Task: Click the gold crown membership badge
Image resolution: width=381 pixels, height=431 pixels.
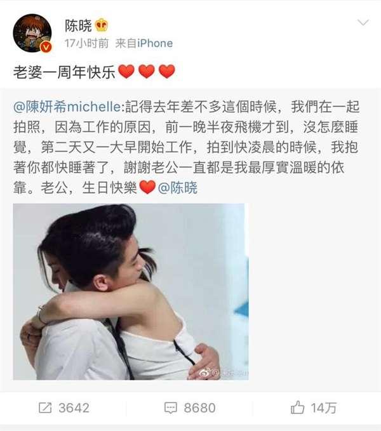Action: [102, 25]
